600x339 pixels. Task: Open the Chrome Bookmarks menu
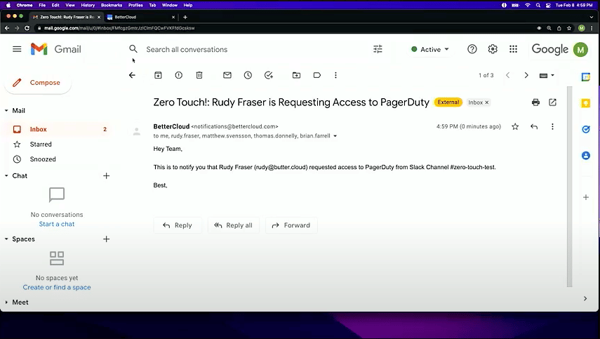(112, 5)
